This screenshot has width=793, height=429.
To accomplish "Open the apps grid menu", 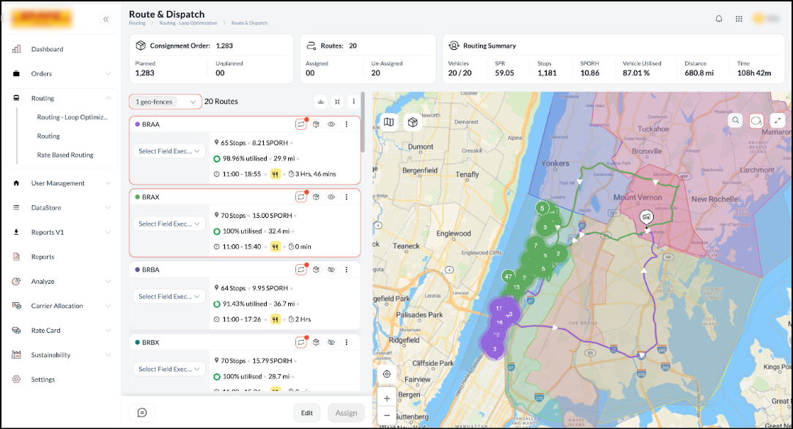I will coord(739,19).
